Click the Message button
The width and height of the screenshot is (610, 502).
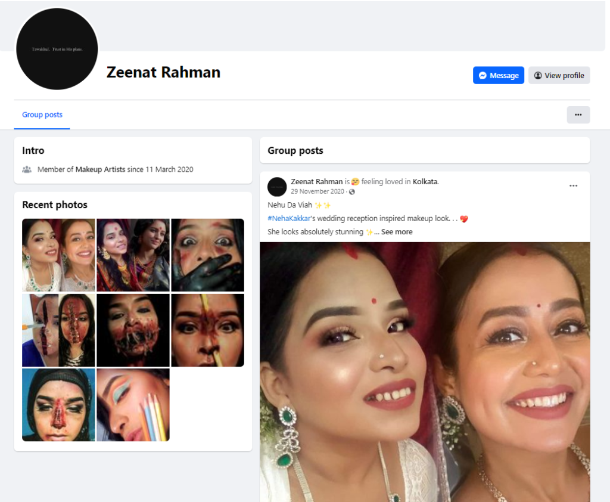tap(499, 75)
